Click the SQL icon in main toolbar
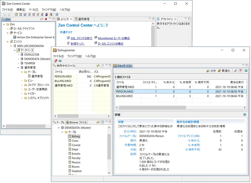The image size is (251, 183). pos(57,14)
